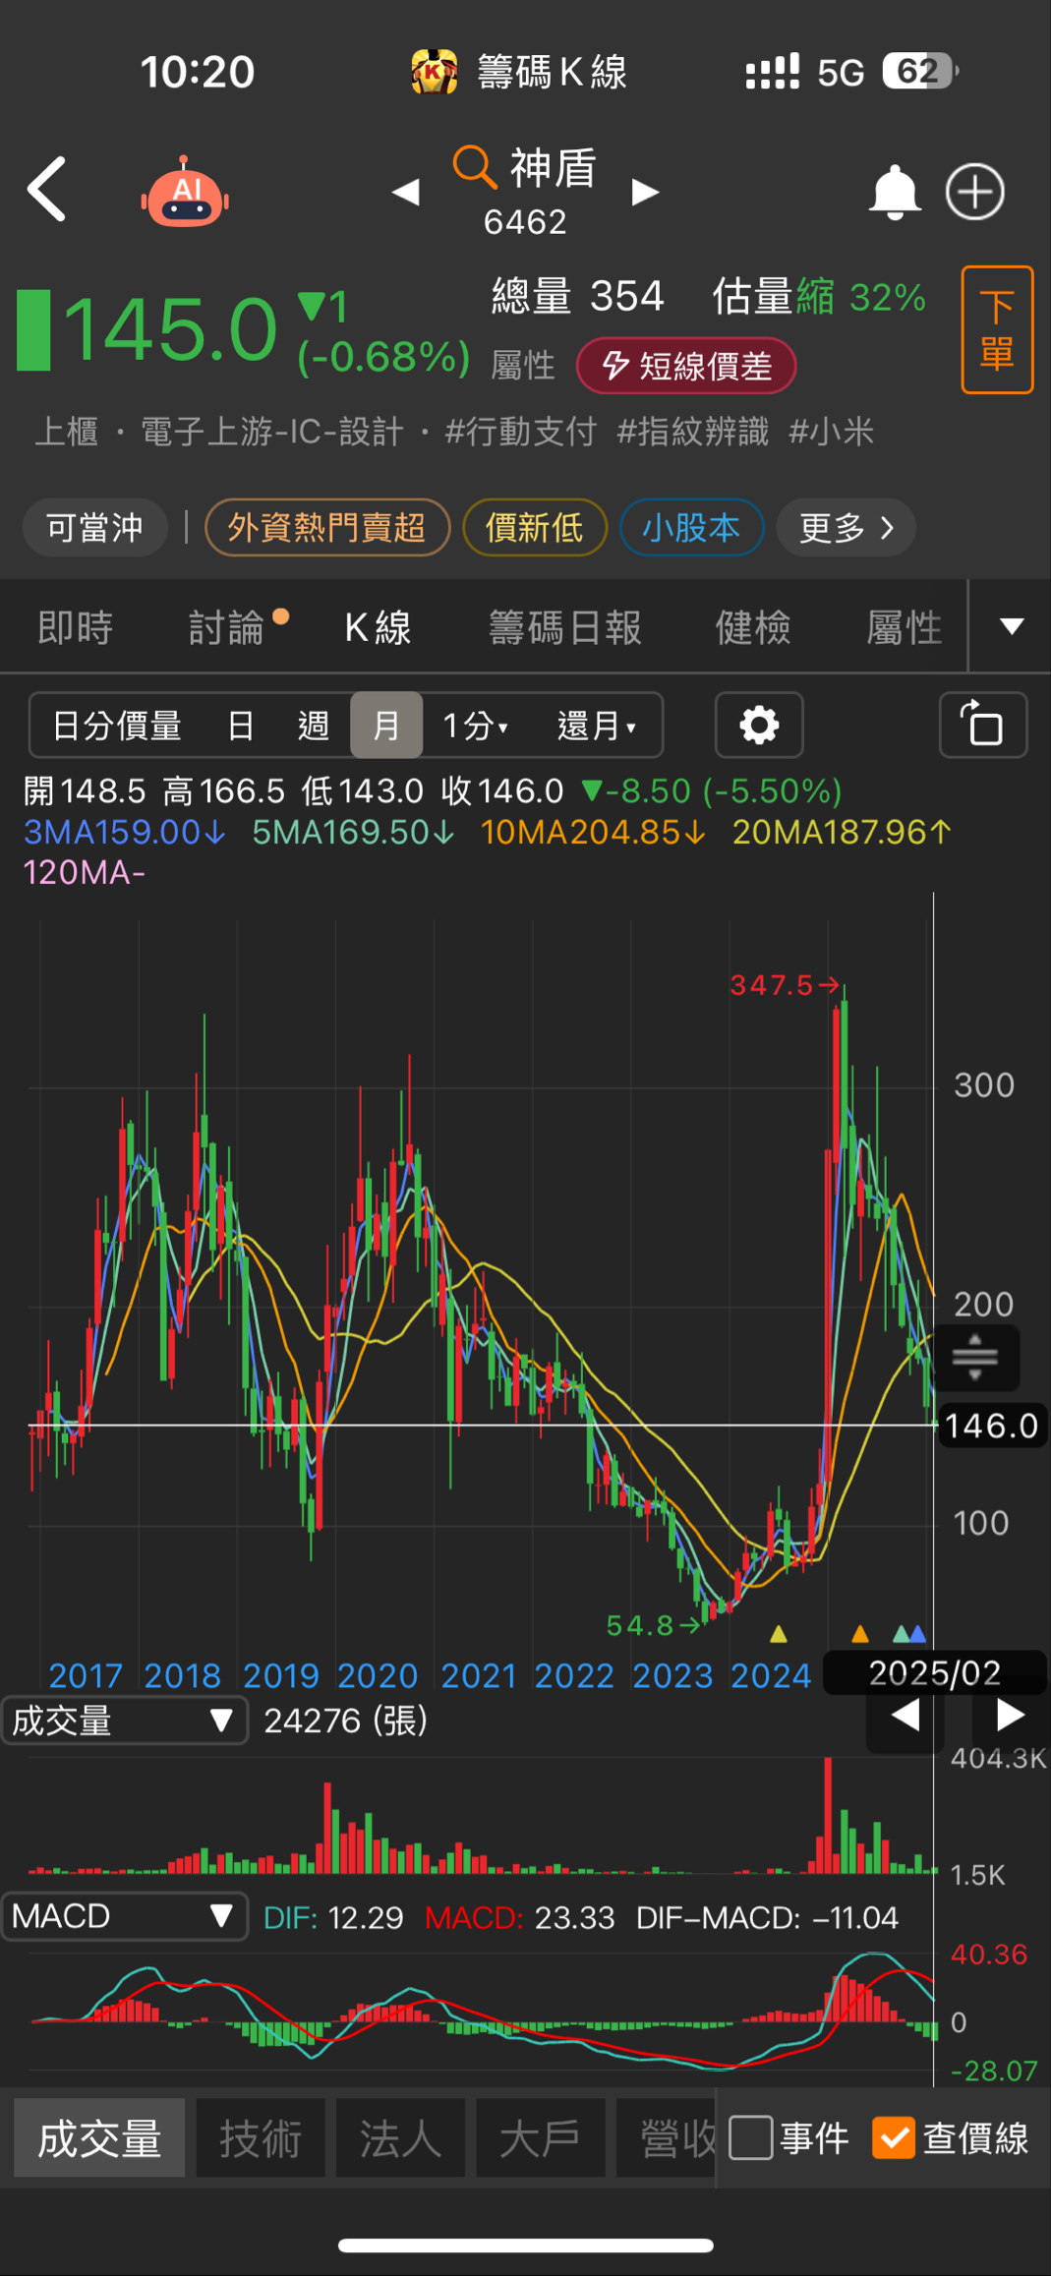Go to previous stock with left triangle
Image resolution: width=1051 pixels, height=2276 pixels.
click(406, 192)
